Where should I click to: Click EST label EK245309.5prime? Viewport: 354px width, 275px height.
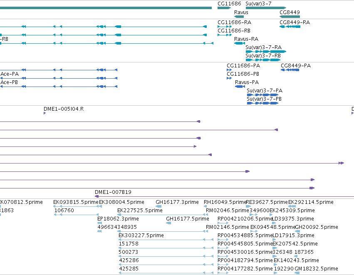[x=292, y=211]
